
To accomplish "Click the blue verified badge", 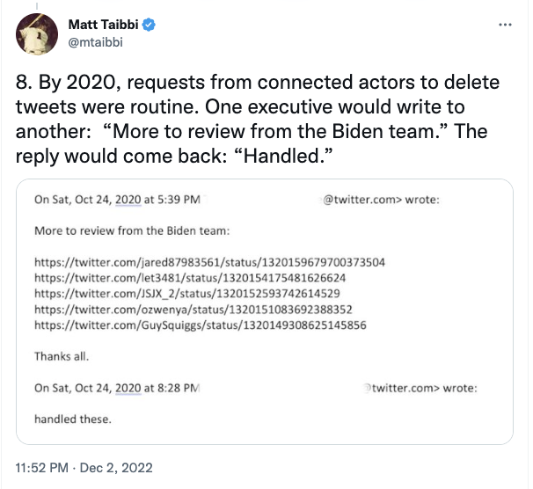I will click(x=150, y=26).
